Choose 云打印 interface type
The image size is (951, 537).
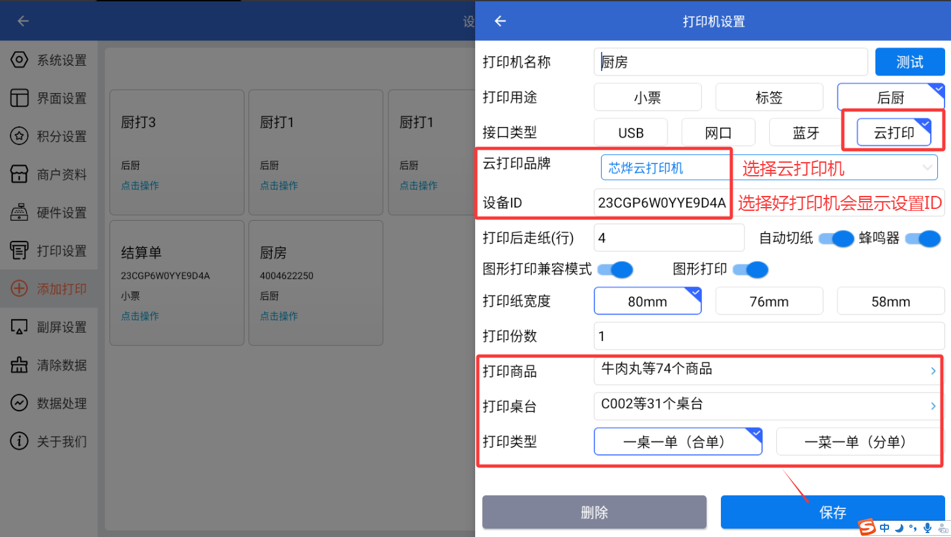point(894,133)
